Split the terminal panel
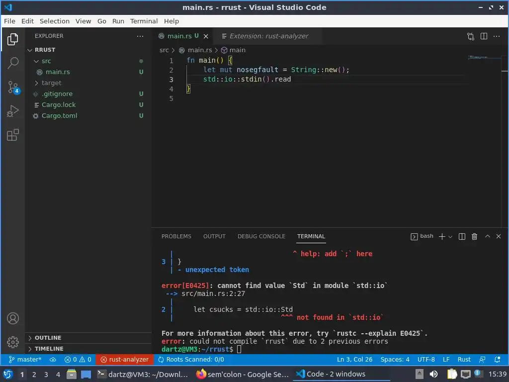This screenshot has height=382, width=509. coord(462,236)
